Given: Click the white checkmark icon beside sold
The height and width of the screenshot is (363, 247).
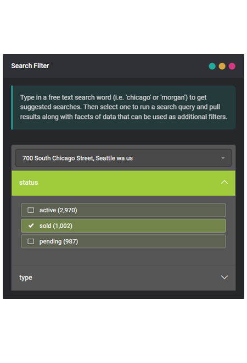Looking at the screenshot, I should pyautogui.click(x=31, y=226).
